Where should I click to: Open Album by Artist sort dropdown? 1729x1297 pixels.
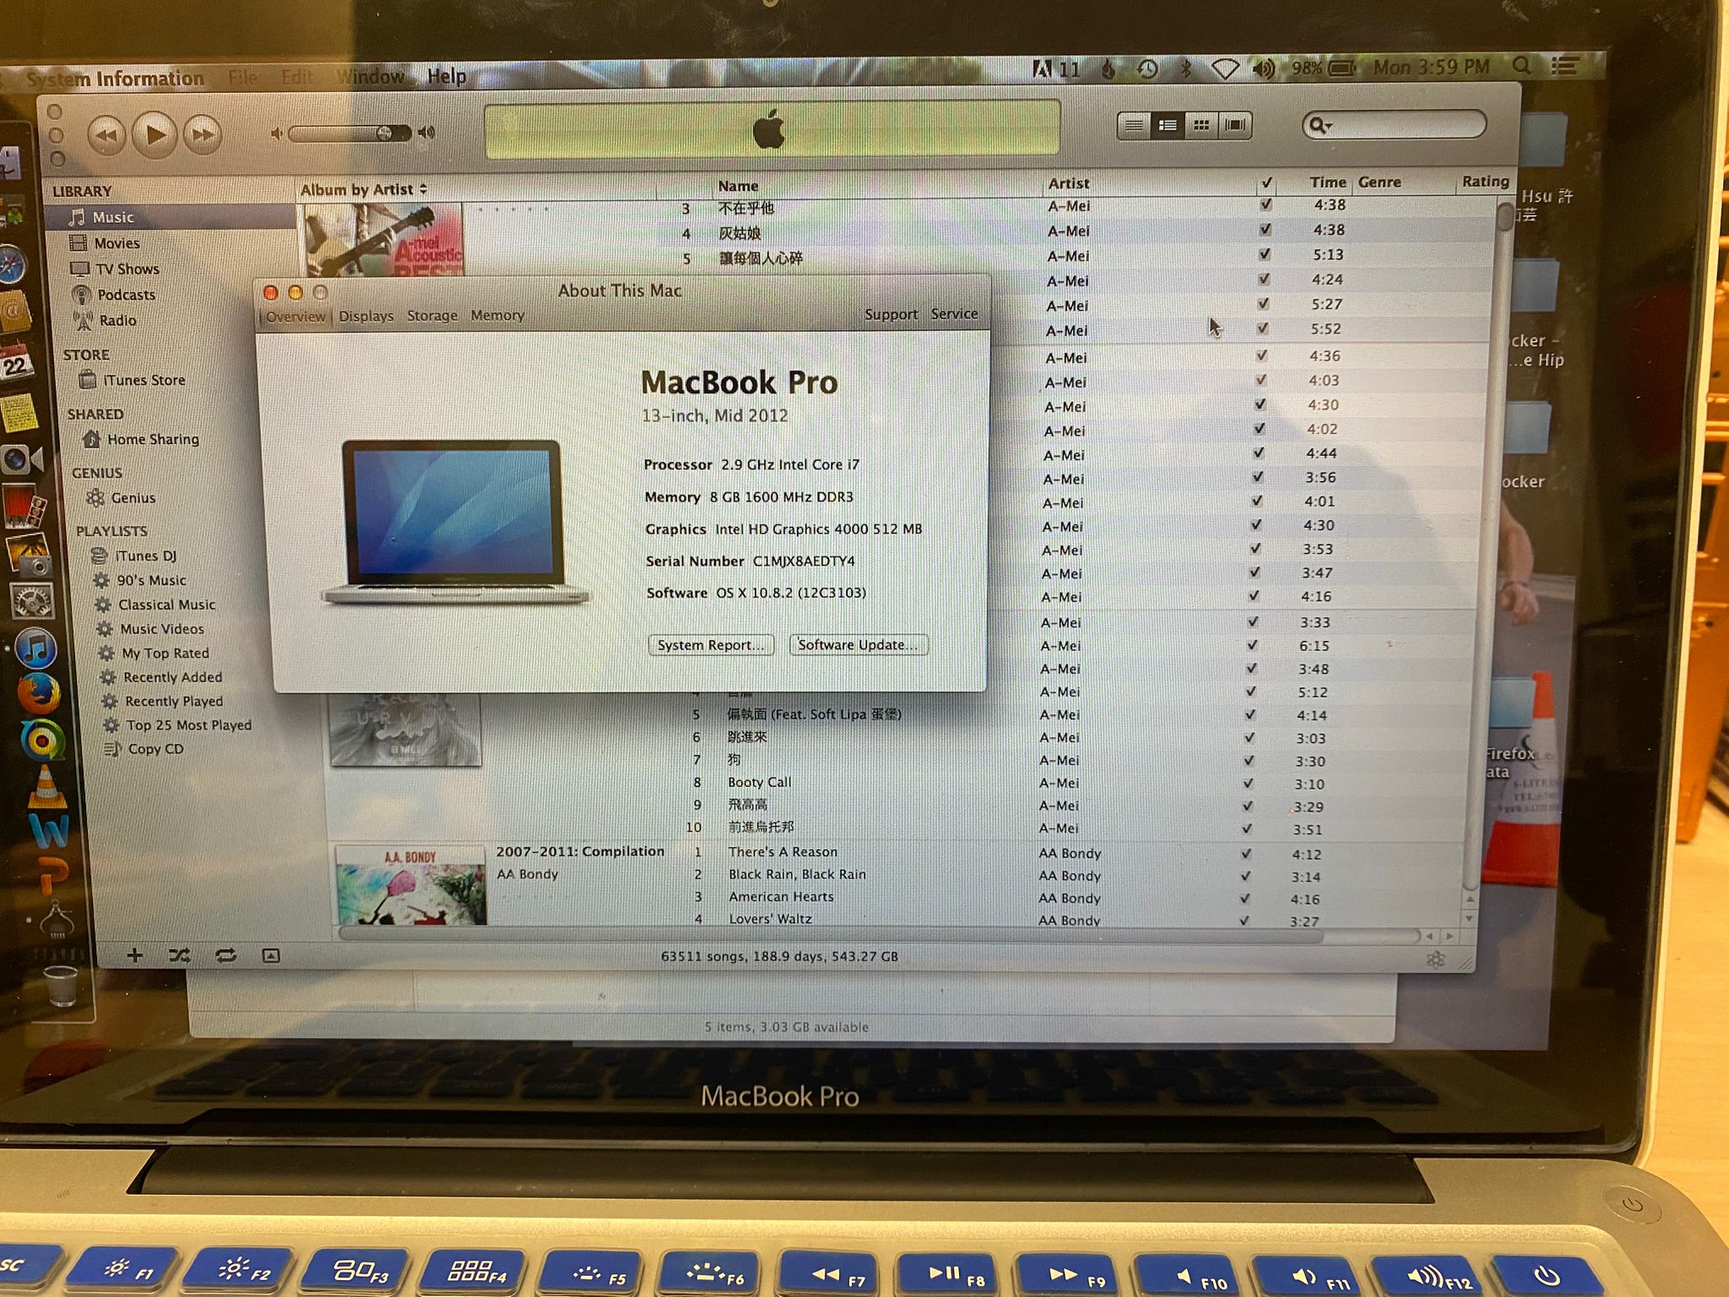pyautogui.click(x=363, y=189)
